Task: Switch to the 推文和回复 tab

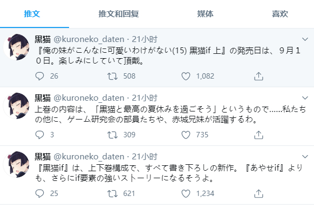Action: coord(119,14)
